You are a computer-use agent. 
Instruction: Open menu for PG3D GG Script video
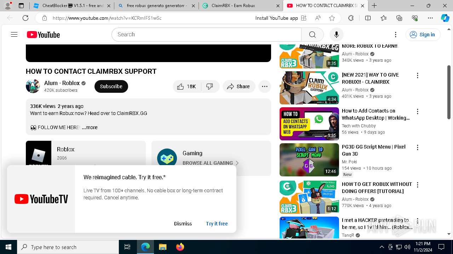tap(418, 147)
